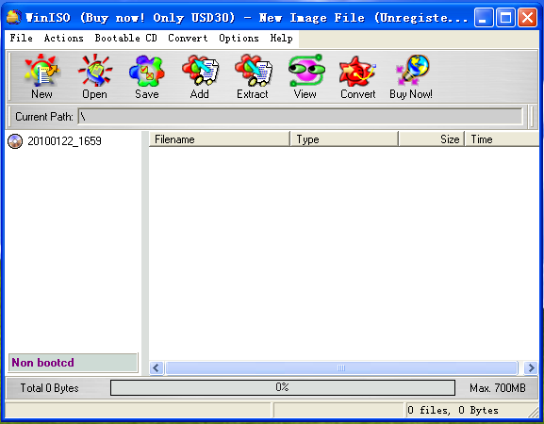The height and width of the screenshot is (424, 544).
Task: Click the Convert toolbar icon
Action: tap(357, 76)
